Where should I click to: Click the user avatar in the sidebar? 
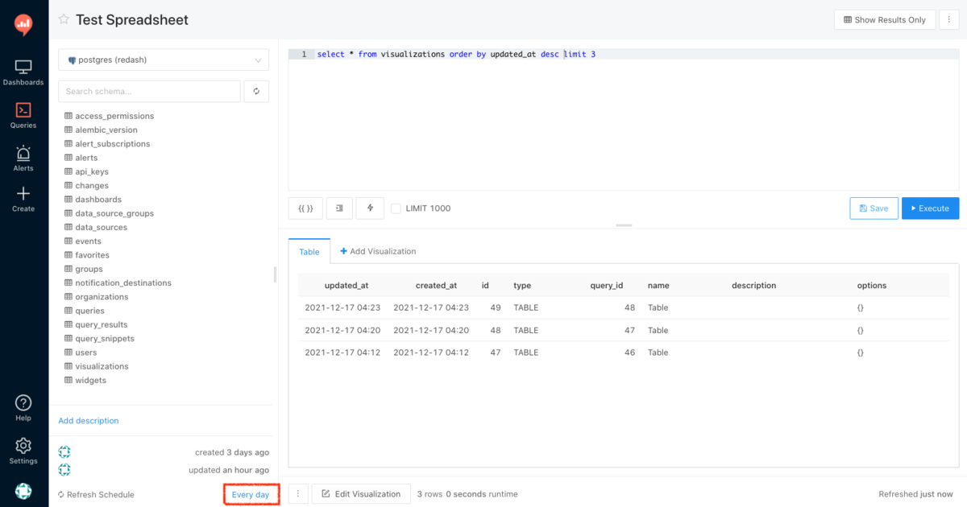(23, 491)
